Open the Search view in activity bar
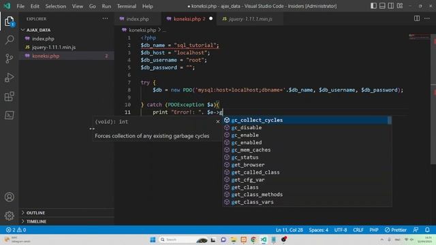Screen dimensions: 436x245 click(x=9, y=39)
